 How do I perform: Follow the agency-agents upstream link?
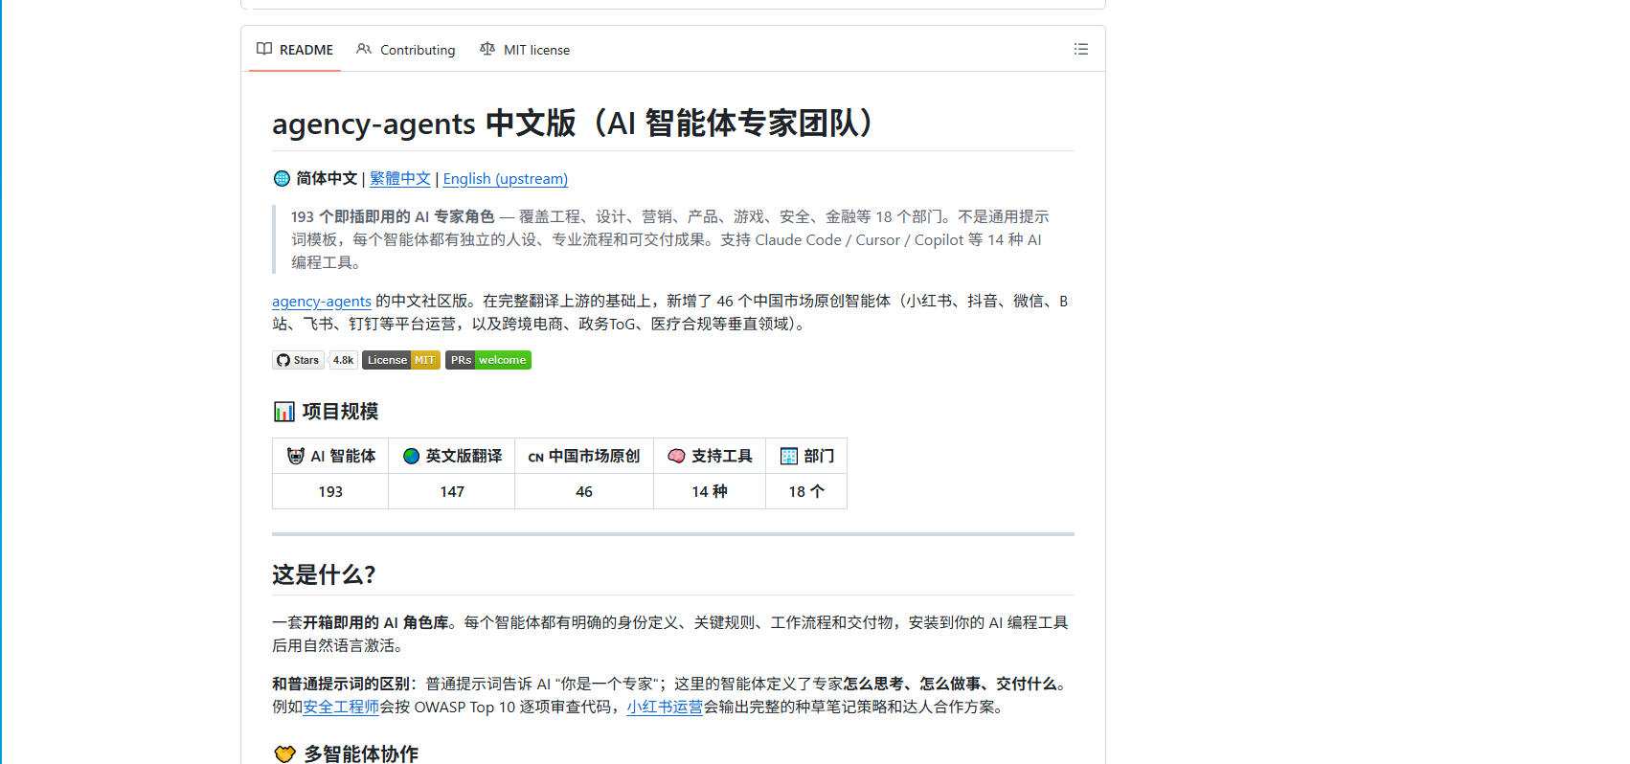coord(321,301)
